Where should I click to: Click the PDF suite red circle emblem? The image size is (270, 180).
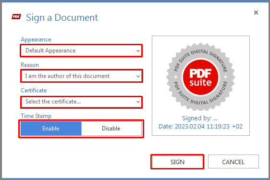click(201, 77)
